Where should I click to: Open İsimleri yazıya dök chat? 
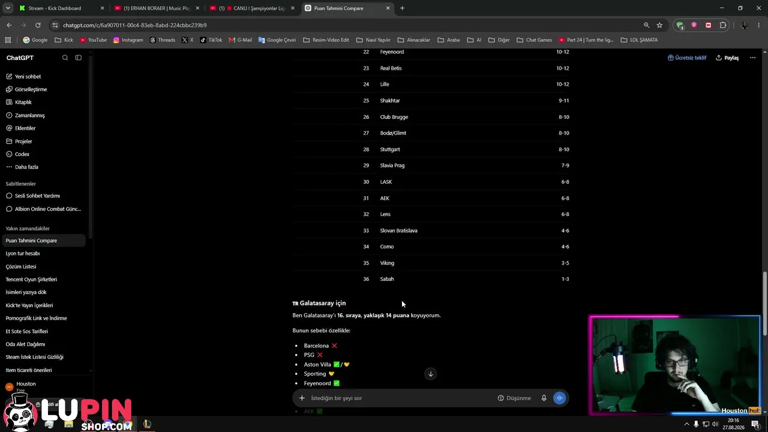(x=43, y=292)
